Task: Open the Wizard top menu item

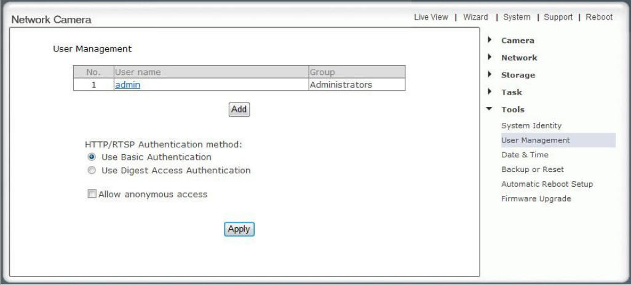Action: pyautogui.click(x=475, y=17)
